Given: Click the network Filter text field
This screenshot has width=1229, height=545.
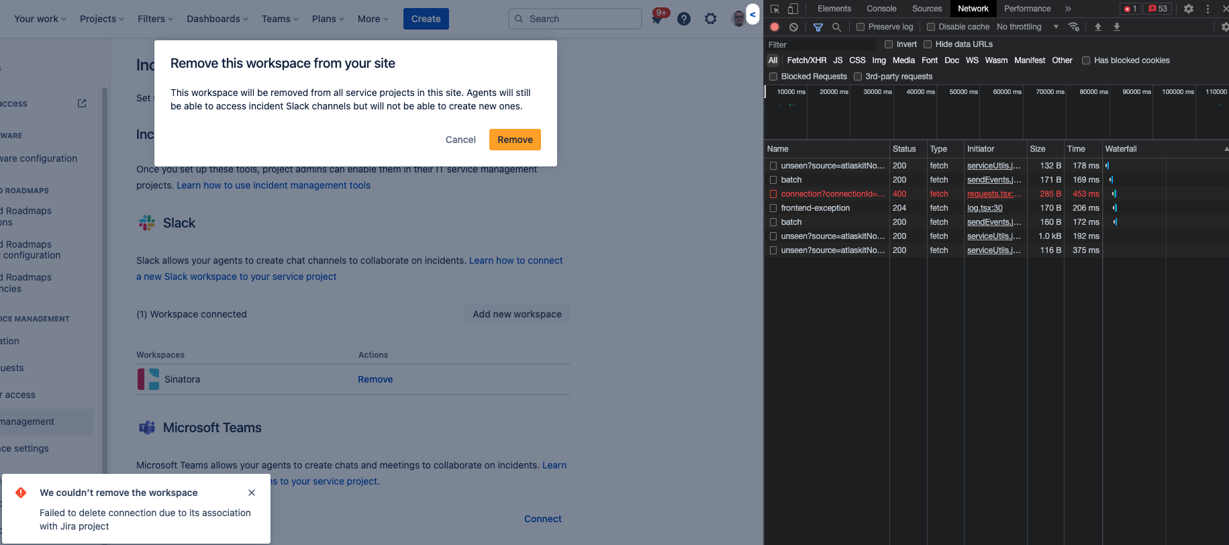Looking at the screenshot, I should pyautogui.click(x=821, y=44).
